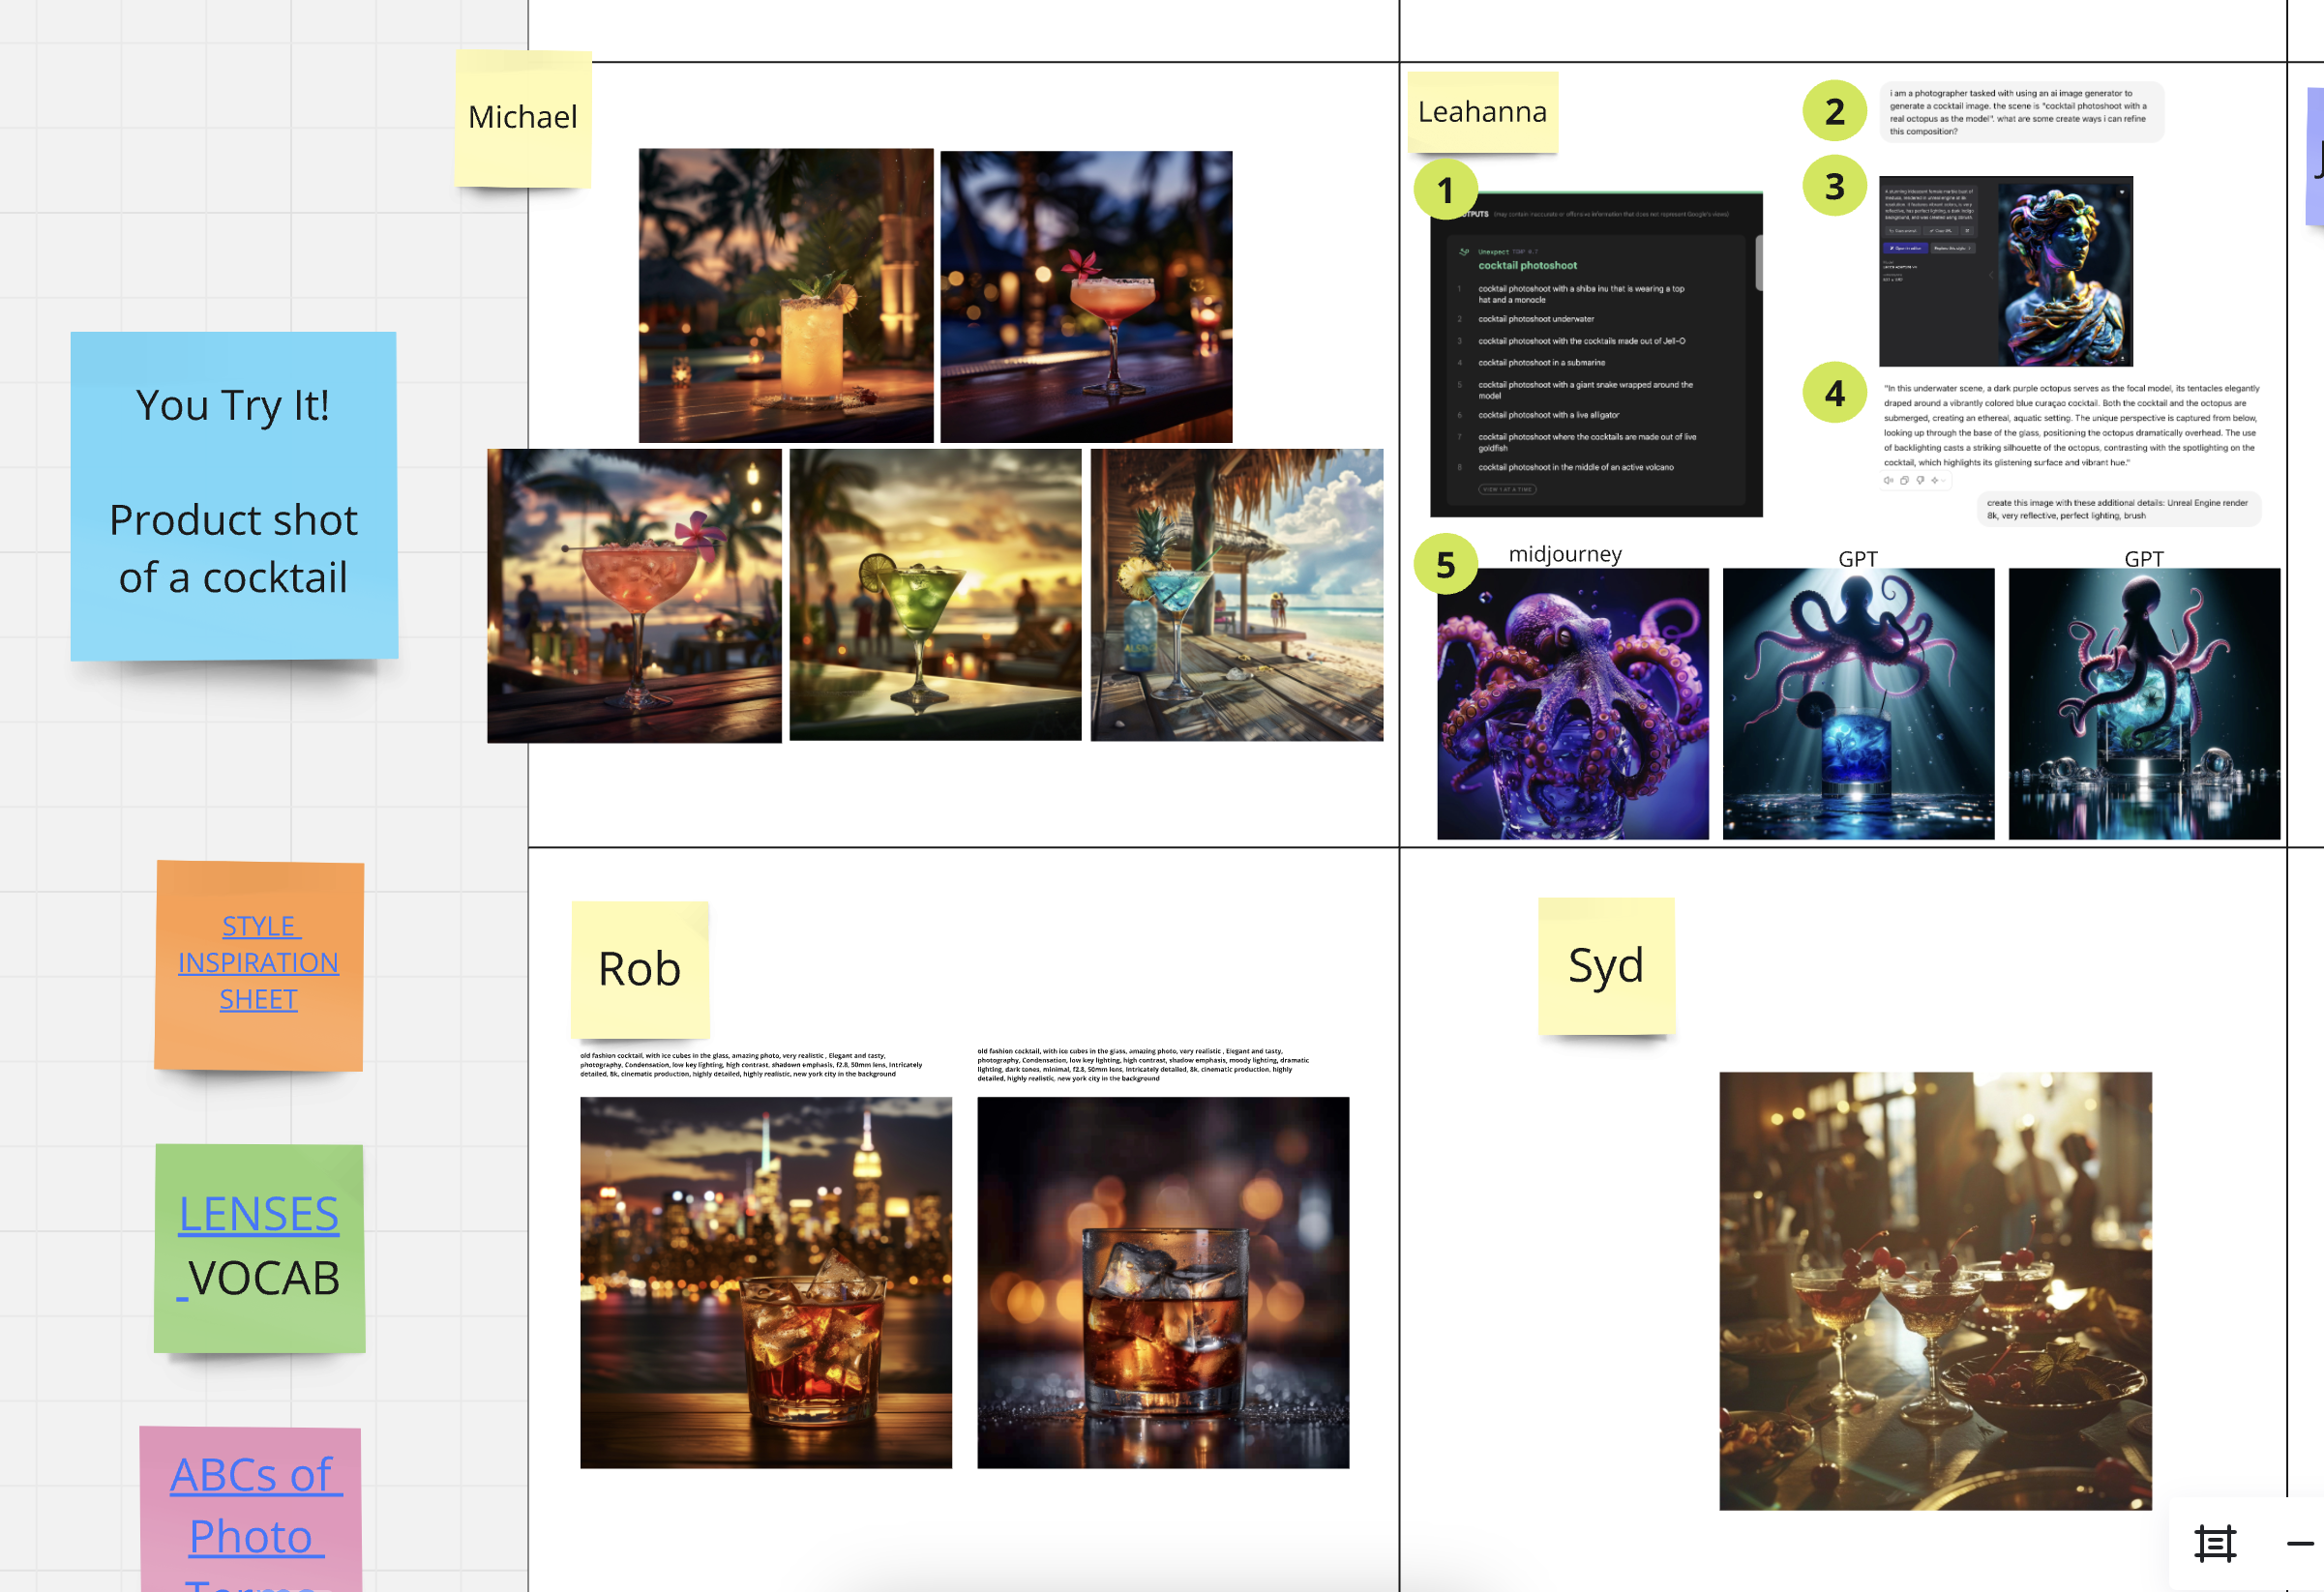Select the Rob sticky note

coord(640,969)
